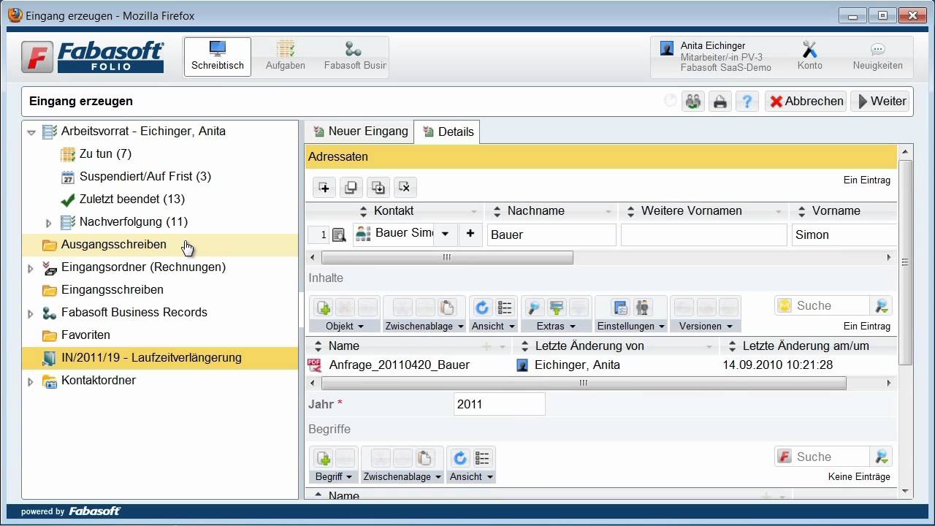Screen dimensions: 935x526
Task: Open the Kontakt dropdown for Bauer Simon
Action: point(446,235)
